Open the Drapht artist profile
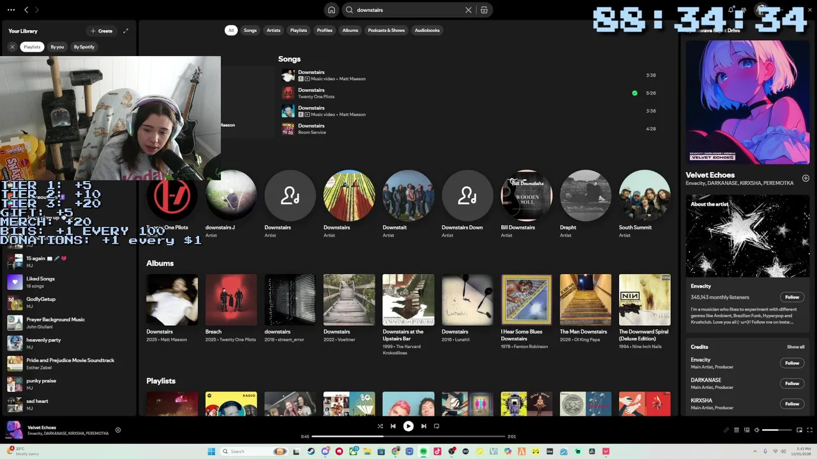This screenshot has height=459, width=817. (x=585, y=204)
